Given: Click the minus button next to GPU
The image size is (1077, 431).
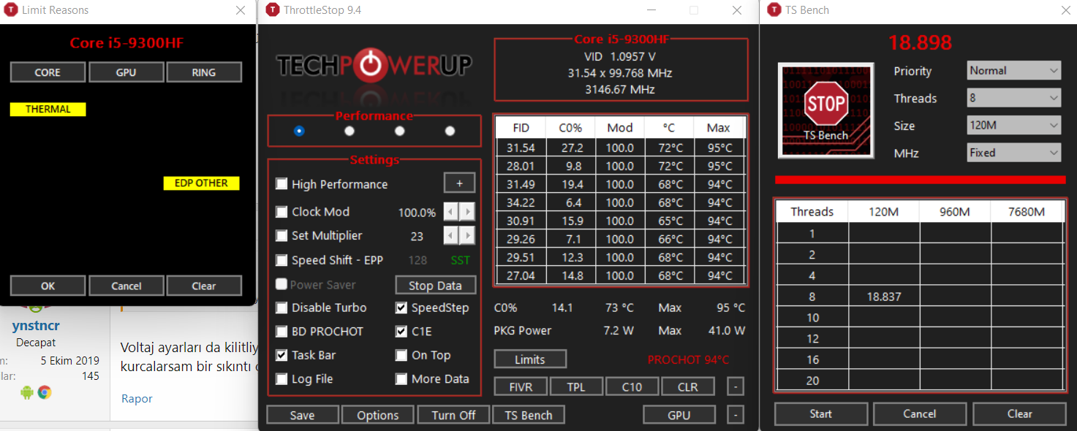Looking at the screenshot, I should [736, 415].
